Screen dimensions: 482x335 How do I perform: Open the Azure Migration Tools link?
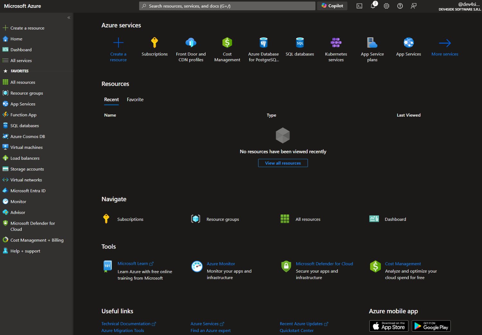tap(123, 331)
